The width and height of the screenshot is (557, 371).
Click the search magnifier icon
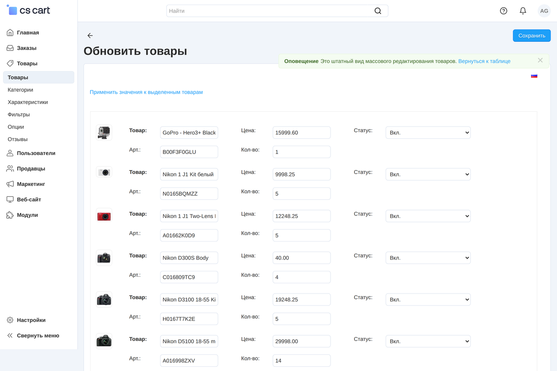(378, 11)
